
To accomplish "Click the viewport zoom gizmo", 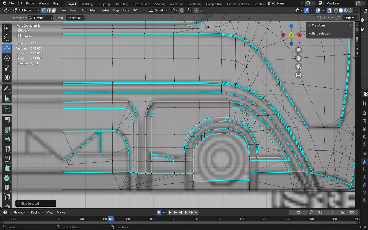I will coord(298,50).
